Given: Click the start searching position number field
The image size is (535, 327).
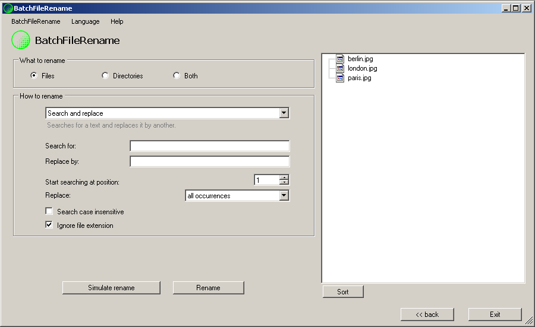Looking at the screenshot, I should click(267, 180).
